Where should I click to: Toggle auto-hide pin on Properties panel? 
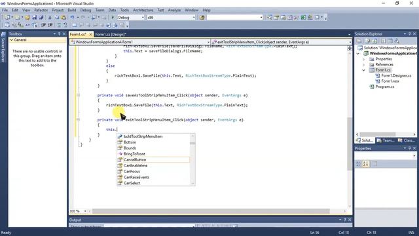pyautogui.click(x=409, y=148)
